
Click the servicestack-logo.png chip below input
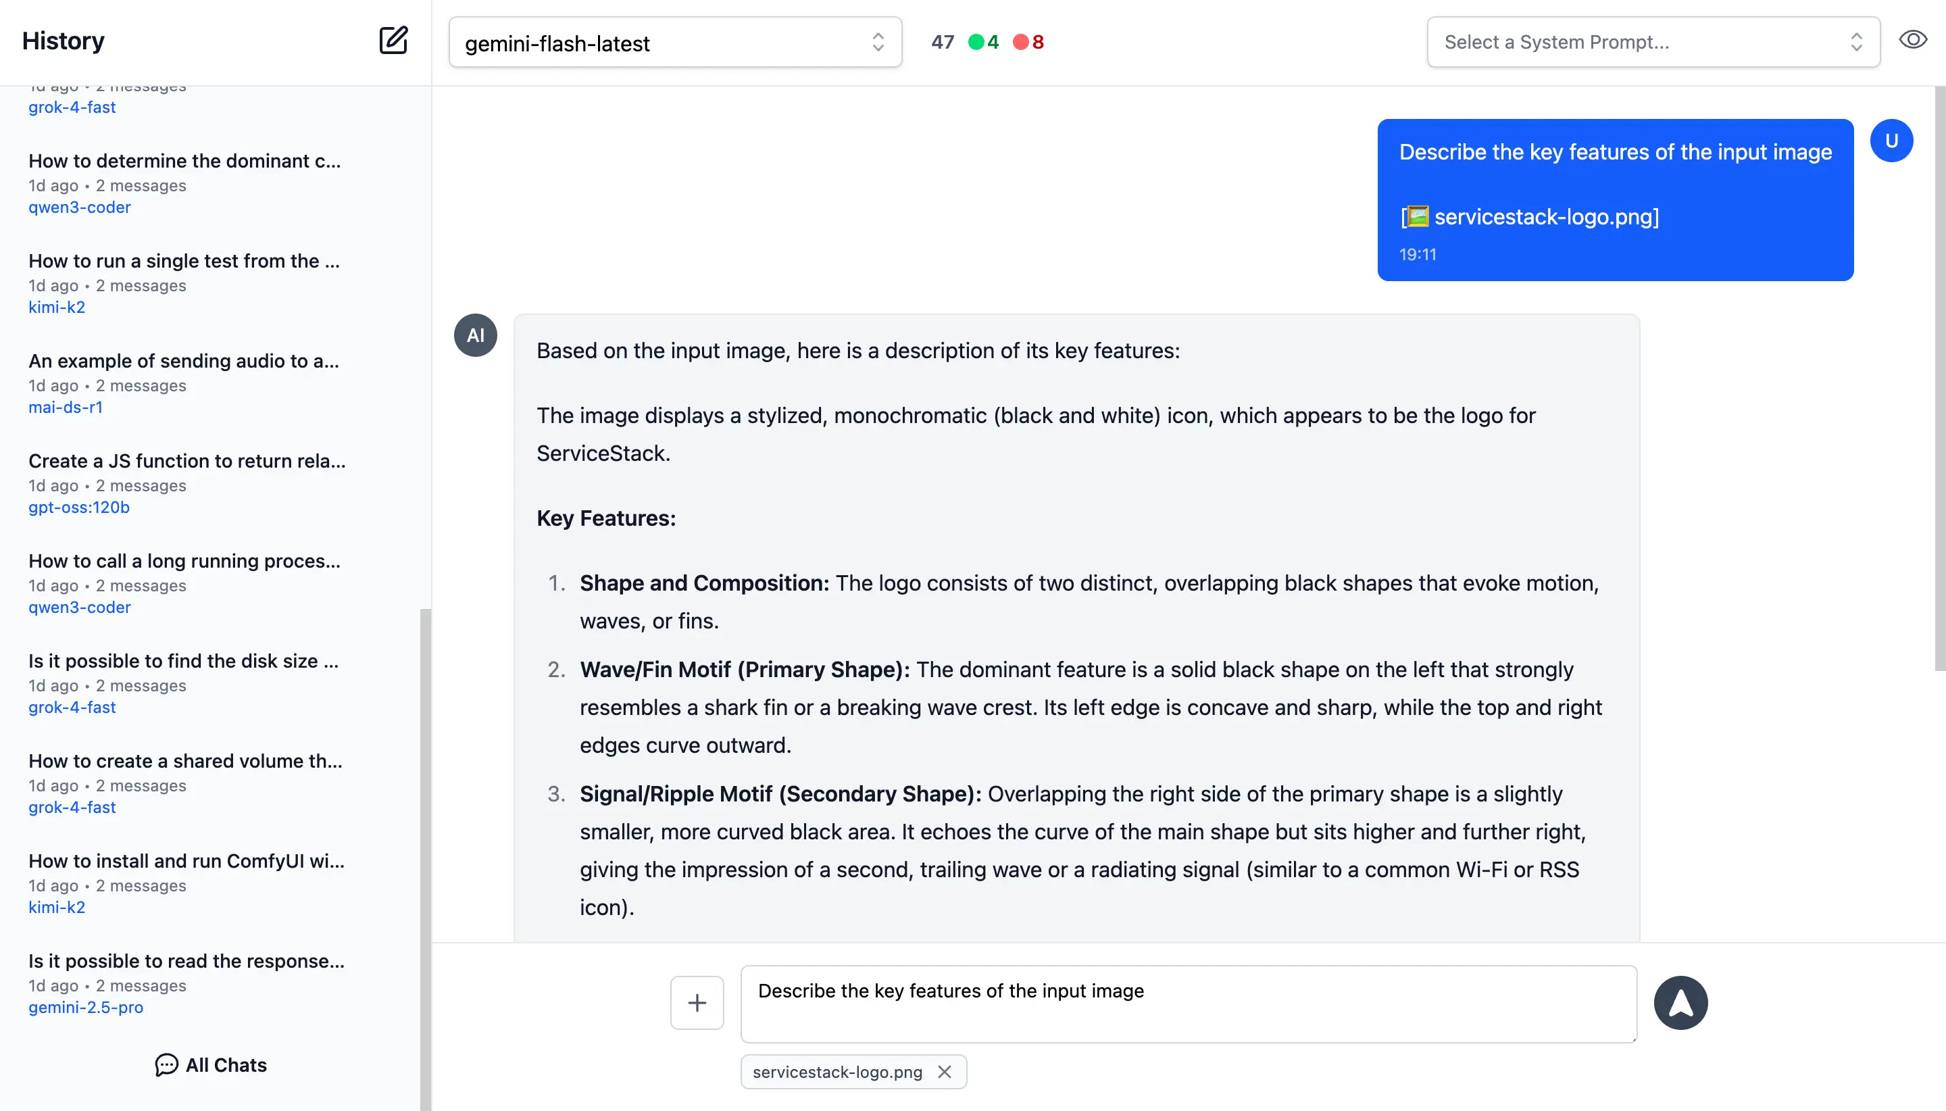(x=853, y=1072)
